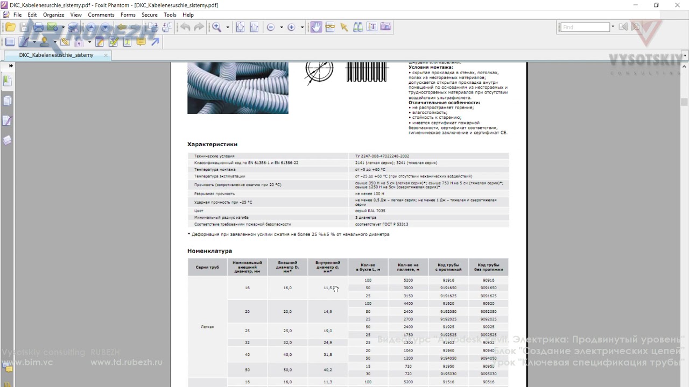Viewport: 689px width, 387px height.
Task: Click the 'Разрывная прочность' row label
Action: [214, 193]
